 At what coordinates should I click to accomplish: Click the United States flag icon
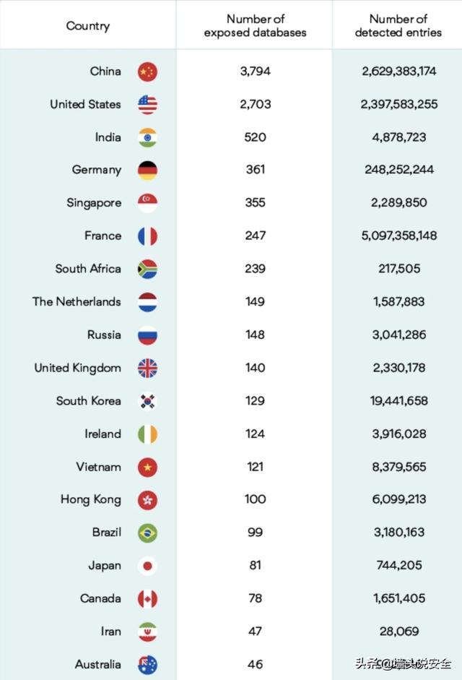pyautogui.click(x=147, y=105)
